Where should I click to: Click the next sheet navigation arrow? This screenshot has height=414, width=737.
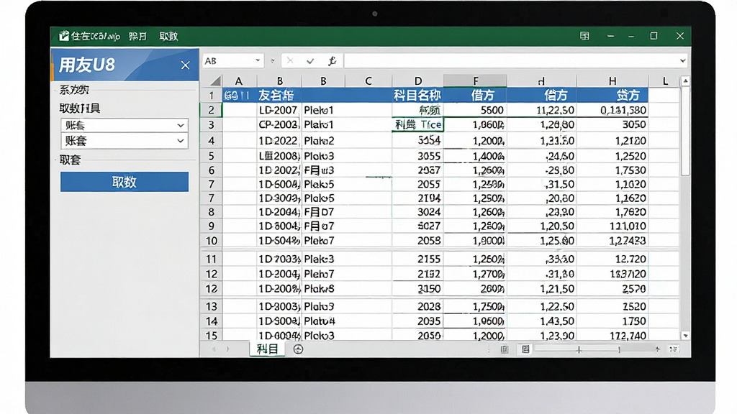228,349
